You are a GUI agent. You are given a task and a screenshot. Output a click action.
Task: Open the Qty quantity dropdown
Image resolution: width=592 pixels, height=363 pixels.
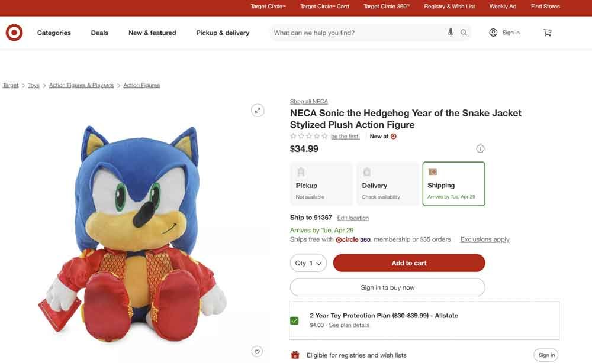(x=308, y=262)
